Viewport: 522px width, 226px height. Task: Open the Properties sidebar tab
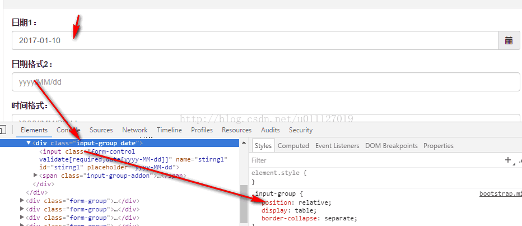tap(438, 146)
